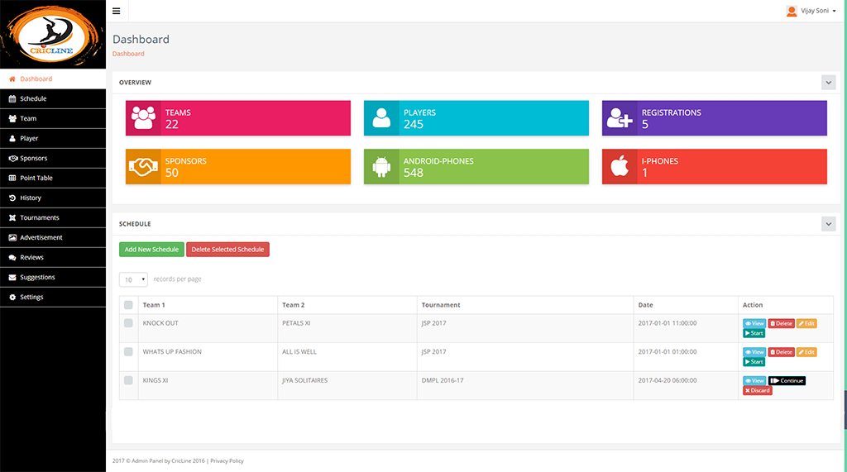The height and width of the screenshot is (472, 847).
Task: Click the Registrations add-user icon
Action: (620, 117)
